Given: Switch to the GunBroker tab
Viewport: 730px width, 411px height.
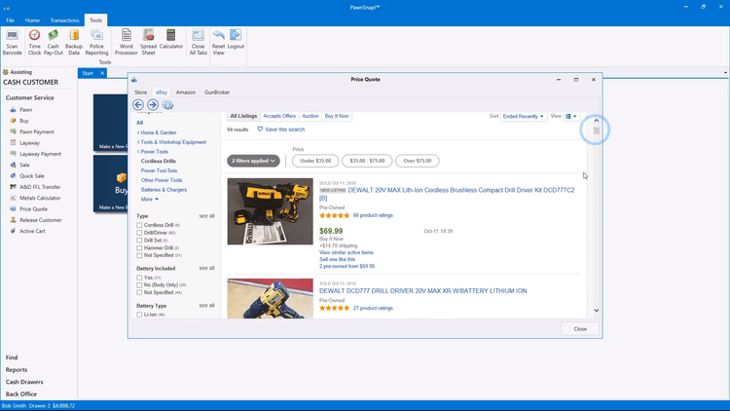Looking at the screenshot, I should (x=217, y=93).
